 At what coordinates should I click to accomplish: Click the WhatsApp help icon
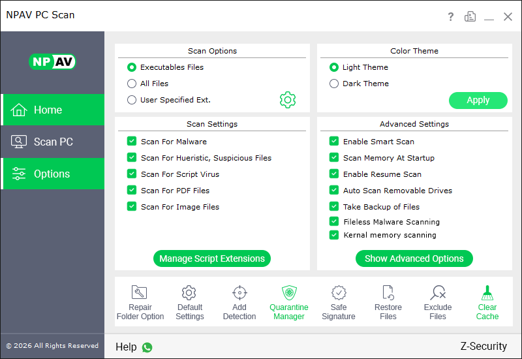pyautogui.click(x=147, y=347)
